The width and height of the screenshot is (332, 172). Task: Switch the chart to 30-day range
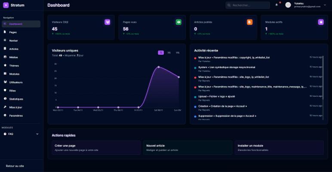(169, 53)
